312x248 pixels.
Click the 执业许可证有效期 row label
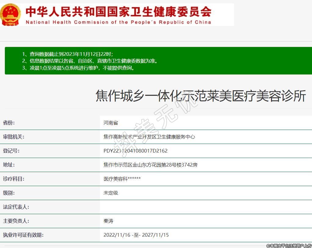[23, 235]
